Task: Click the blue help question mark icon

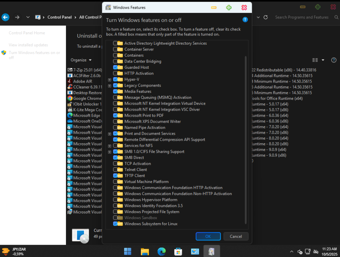Action: (x=245, y=20)
